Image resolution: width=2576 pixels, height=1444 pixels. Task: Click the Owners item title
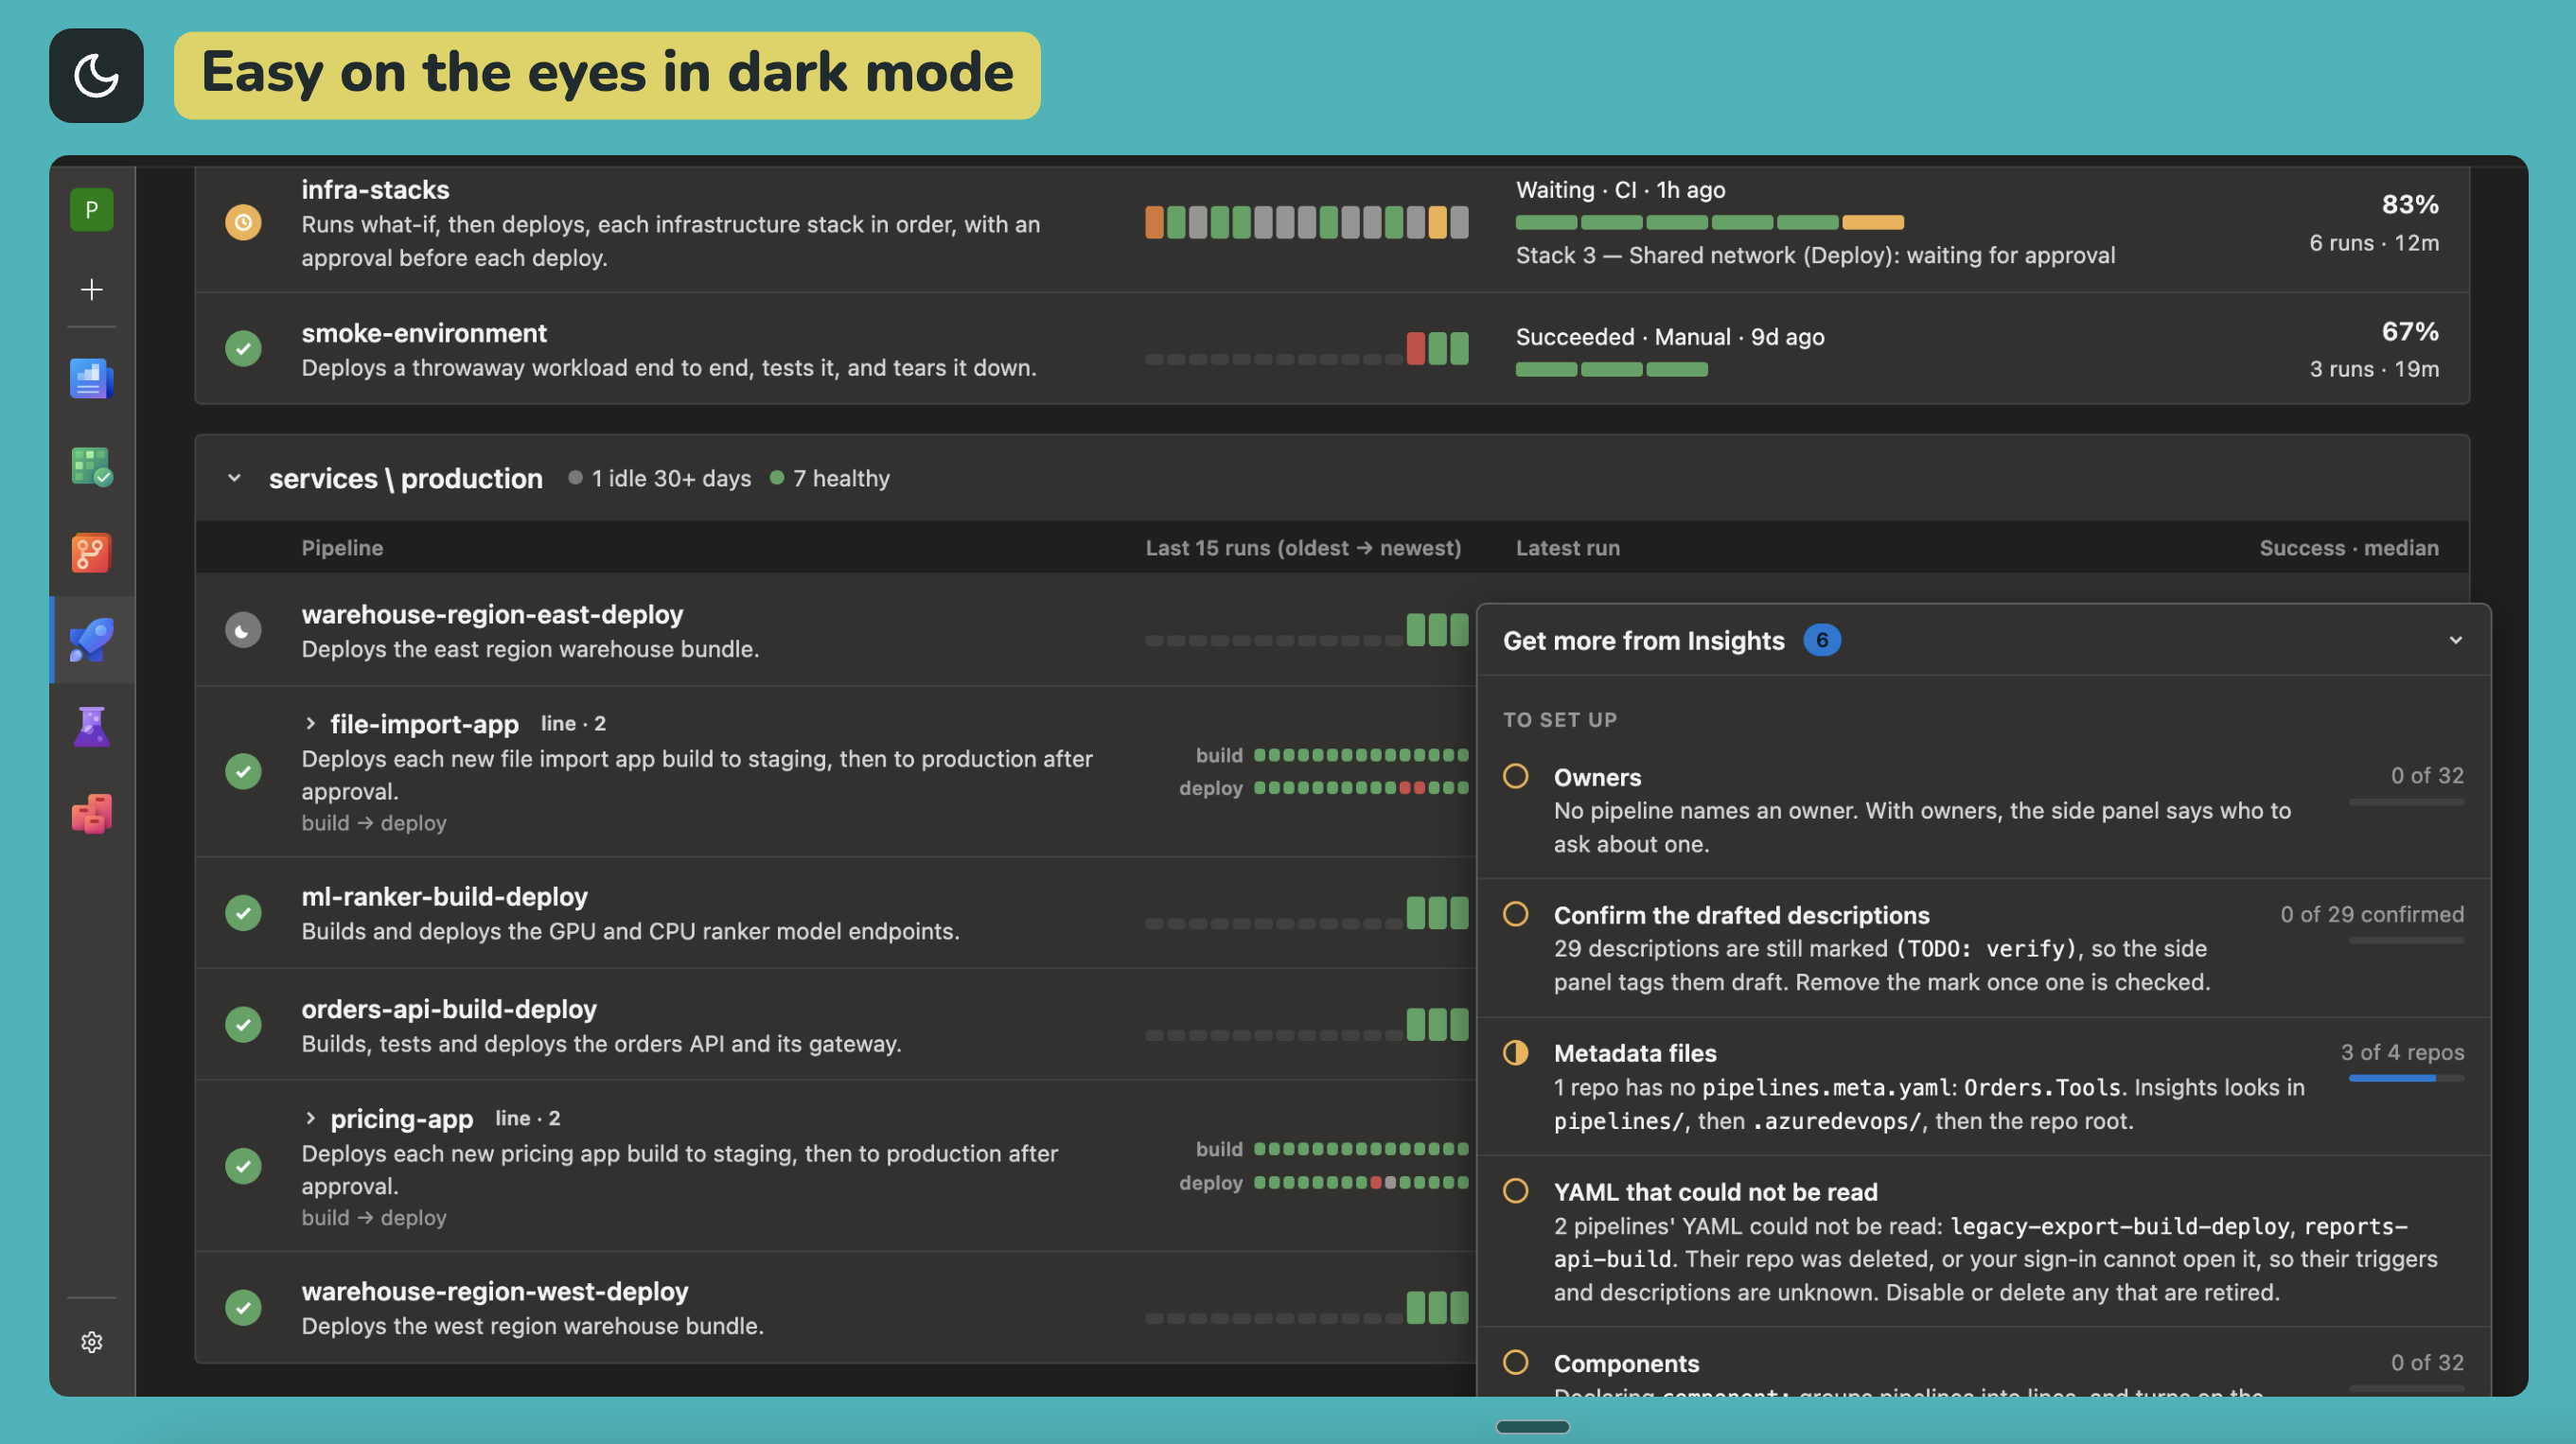pyautogui.click(x=1597, y=777)
